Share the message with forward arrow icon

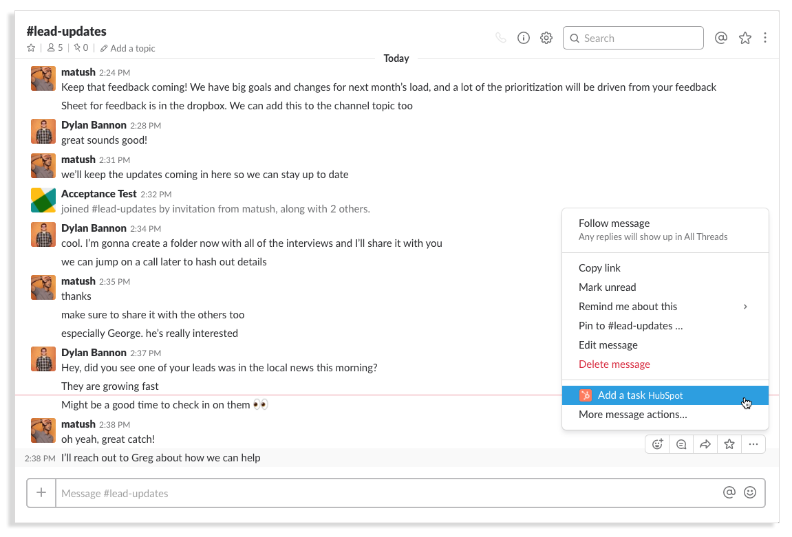click(705, 444)
